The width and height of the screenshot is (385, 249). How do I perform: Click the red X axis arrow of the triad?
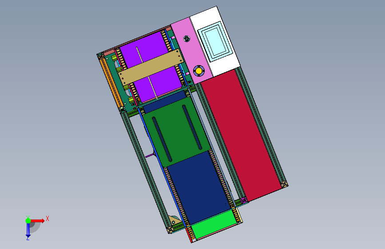coord(37,221)
